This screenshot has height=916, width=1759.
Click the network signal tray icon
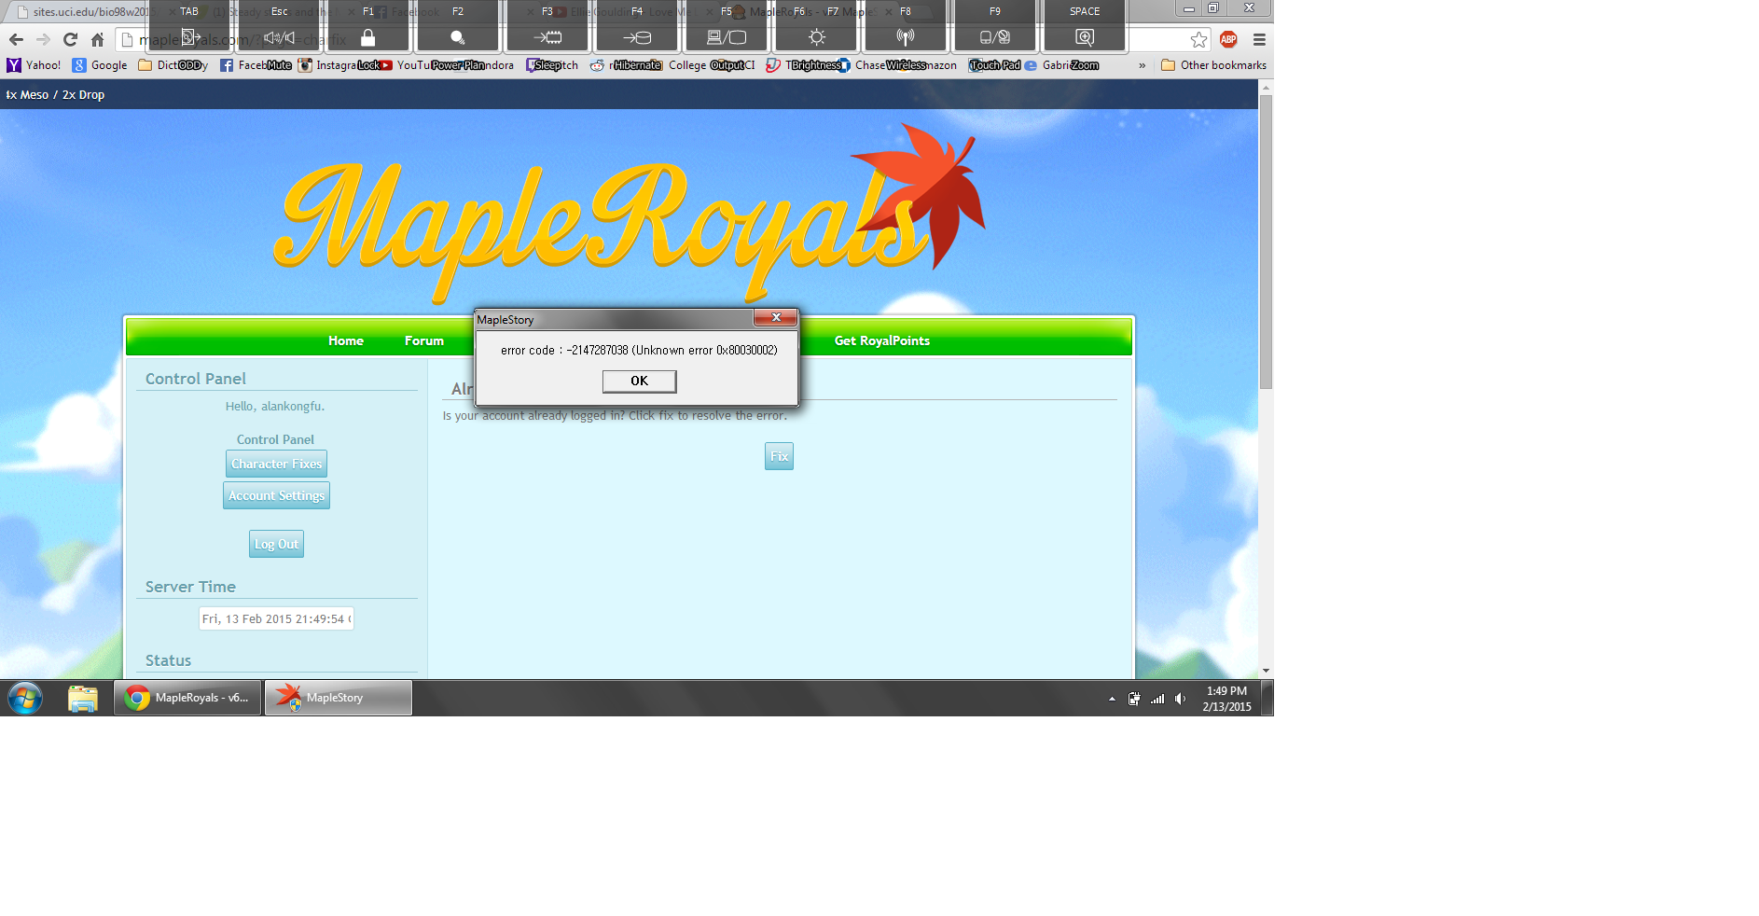click(1157, 699)
